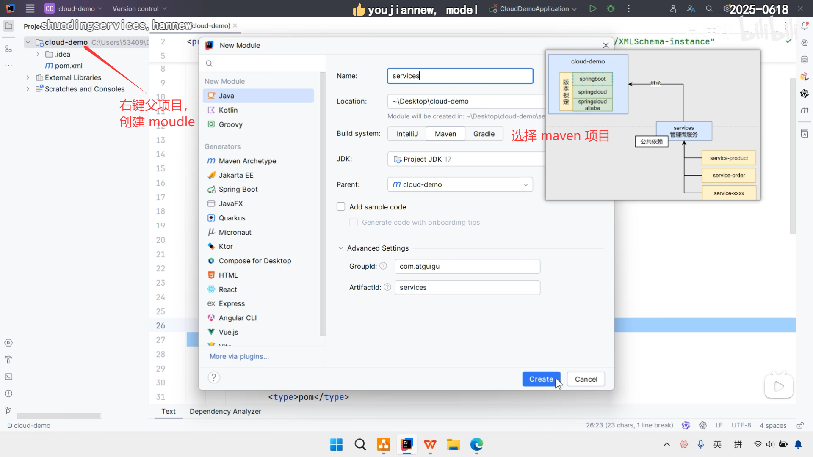The height and width of the screenshot is (457, 813).
Task: Open Git version control tool icon
Action: pyautogui.click(x=8, y=410)
